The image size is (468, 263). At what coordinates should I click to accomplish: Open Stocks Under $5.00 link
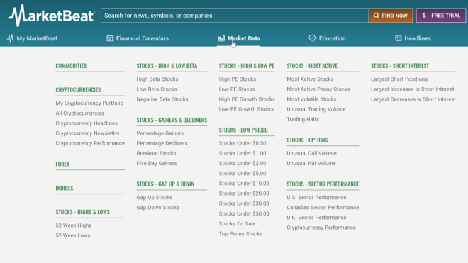tap(243, 173)
